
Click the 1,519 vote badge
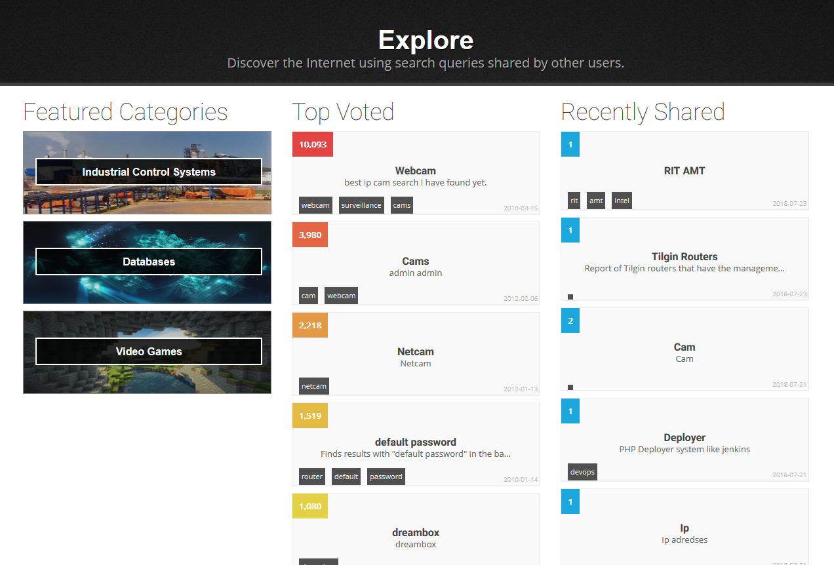click(310, 416)
